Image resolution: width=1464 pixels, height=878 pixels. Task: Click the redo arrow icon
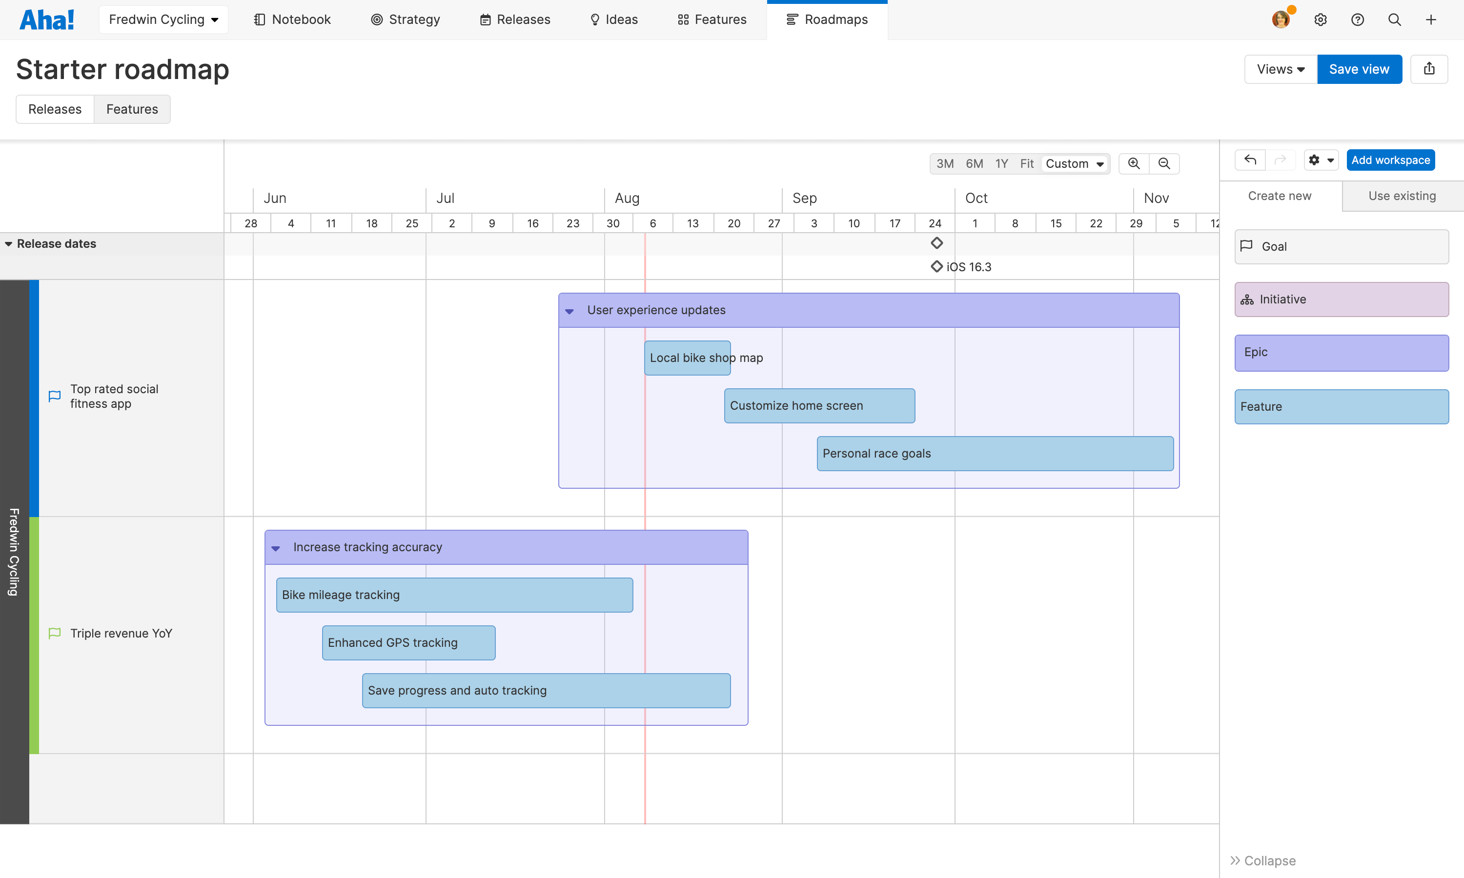(x=1281, y=160)
